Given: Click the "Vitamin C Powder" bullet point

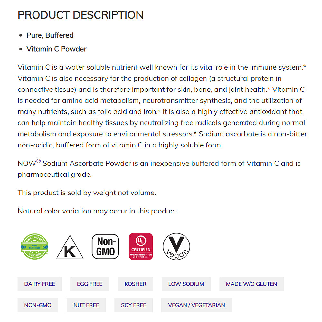Looking at the screenshot, I should click(x=56, y=49).
